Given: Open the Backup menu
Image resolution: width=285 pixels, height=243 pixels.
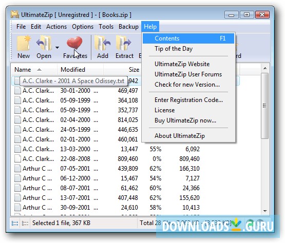Looking at the screenshot, I should pos(128,27).
